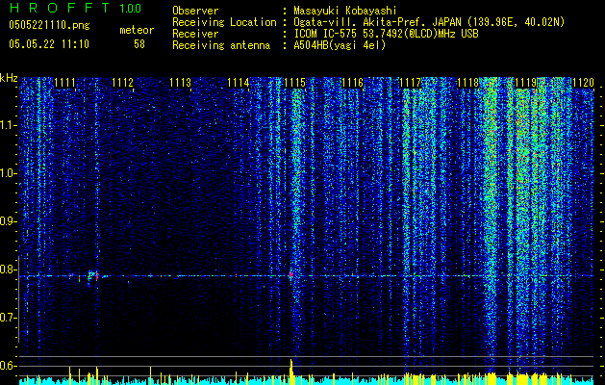Click the kHz axis unit label
The height and width of the screenshot is (385, 605).
coord(9,78)
